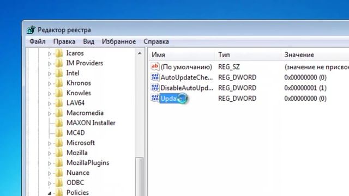Sort by the Имя column header
The width and height of the screenshot is (349, 196).
coord(182,54)
